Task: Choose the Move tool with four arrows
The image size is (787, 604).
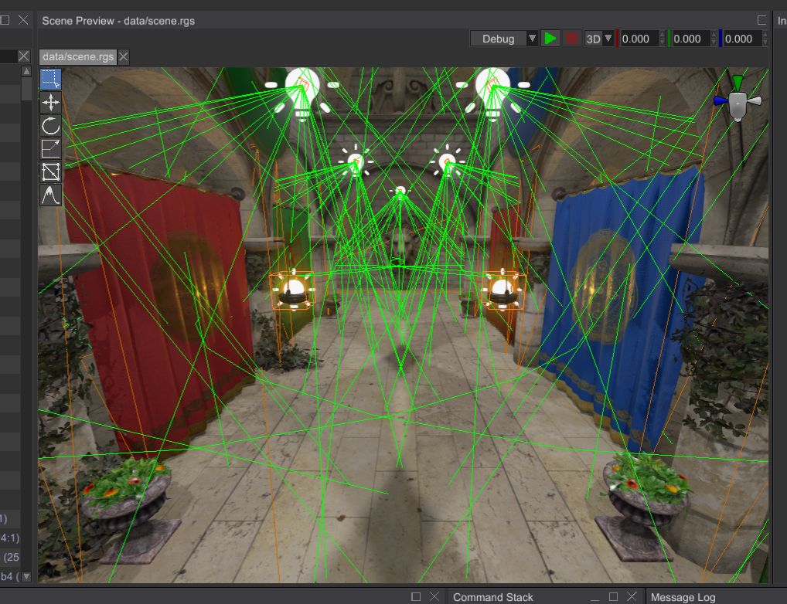Action: click(x=51, y=102)
